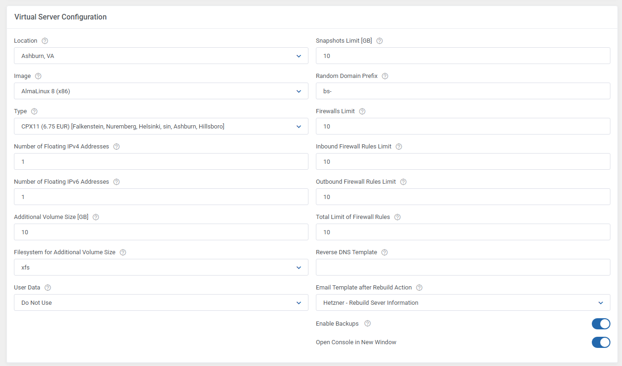
Task: Expand the Image dropdown with AlmaLinux 8
Action: tap(161, 91)
